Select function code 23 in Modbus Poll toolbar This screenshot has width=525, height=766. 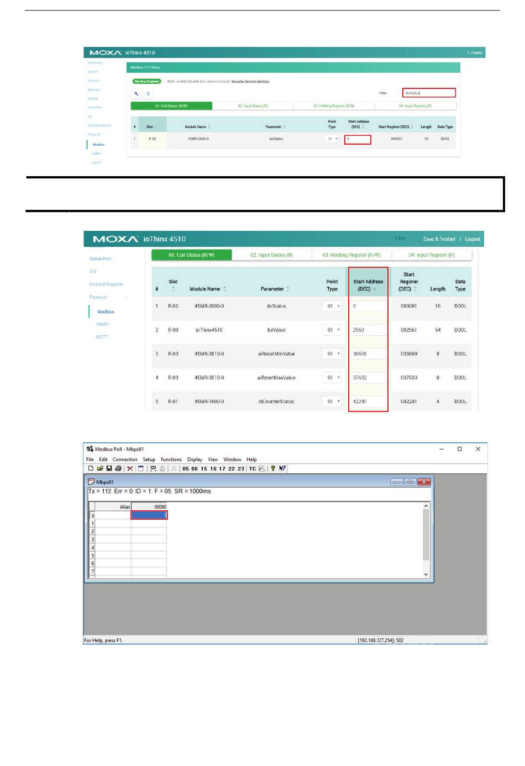pyautogui.click(x=241, y=469)
